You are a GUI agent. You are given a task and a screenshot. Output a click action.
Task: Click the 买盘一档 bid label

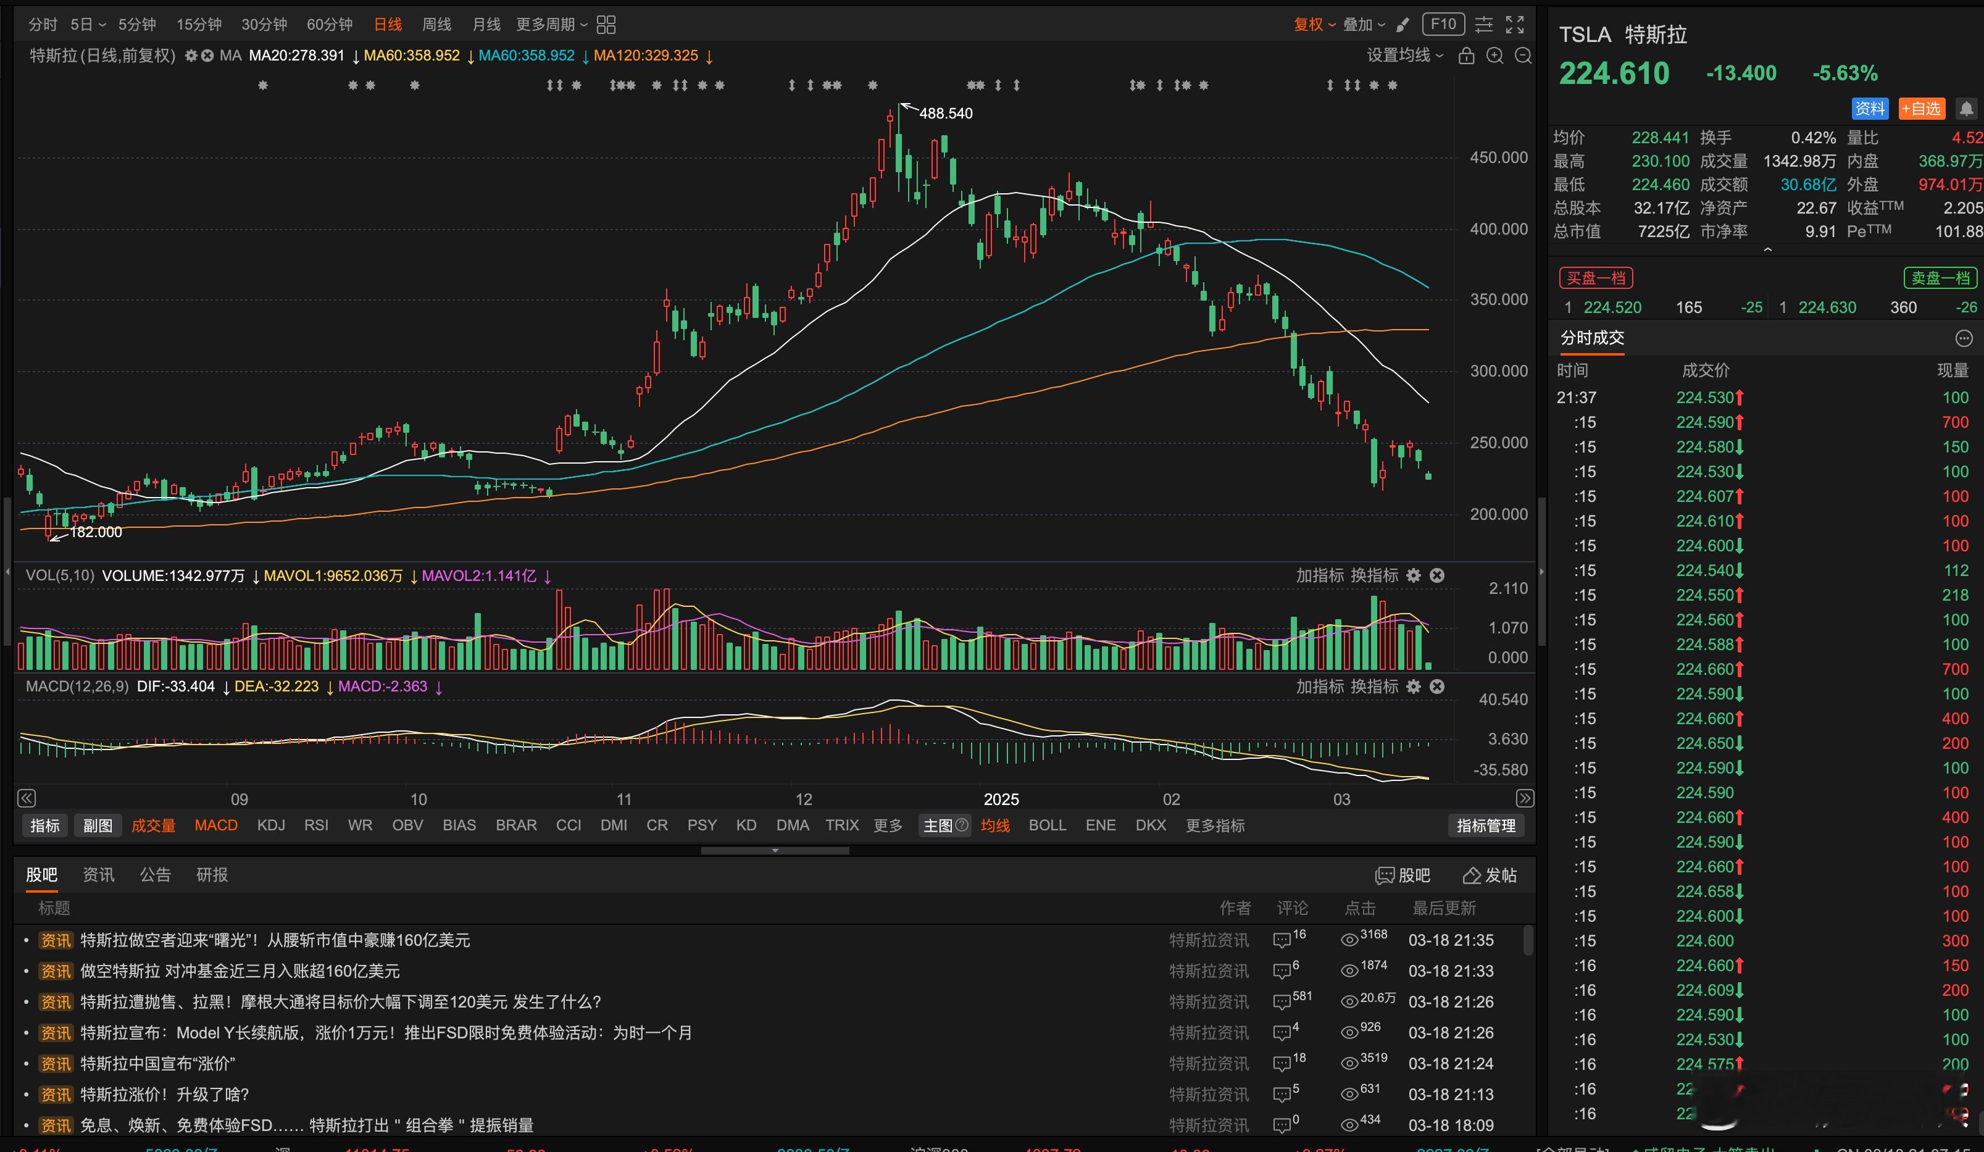1596,278
